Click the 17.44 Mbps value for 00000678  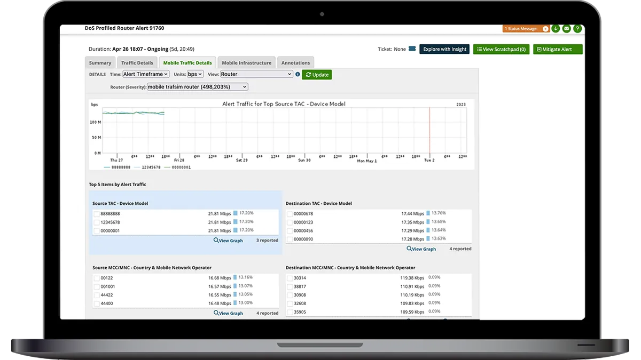412,214
